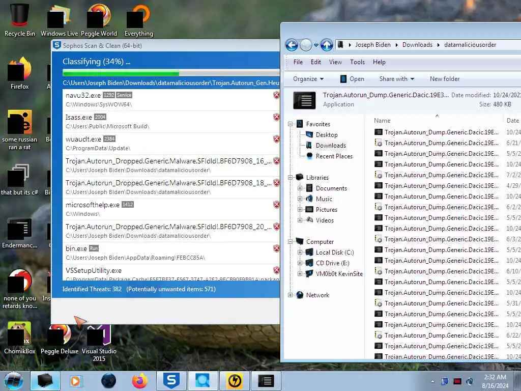Viewport: 521px width, 391px height.
Task: Open the Share with dropdown
Action: (x=397, y=79)
